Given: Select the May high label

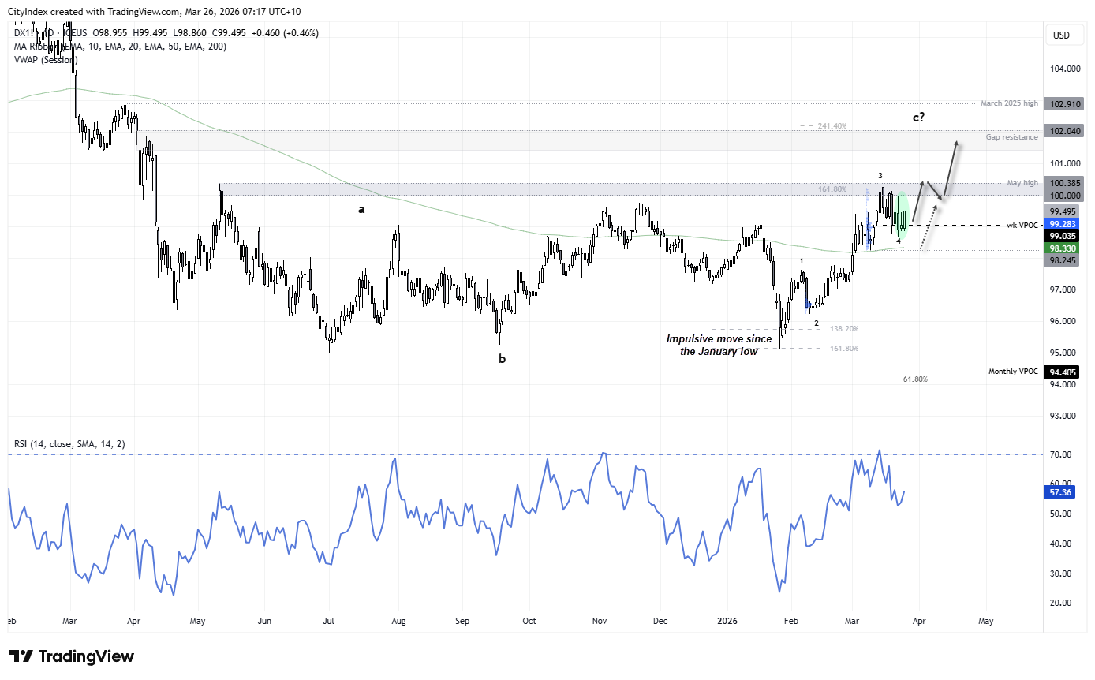Looking at the screenshot, I should [x=1022, y=182].
